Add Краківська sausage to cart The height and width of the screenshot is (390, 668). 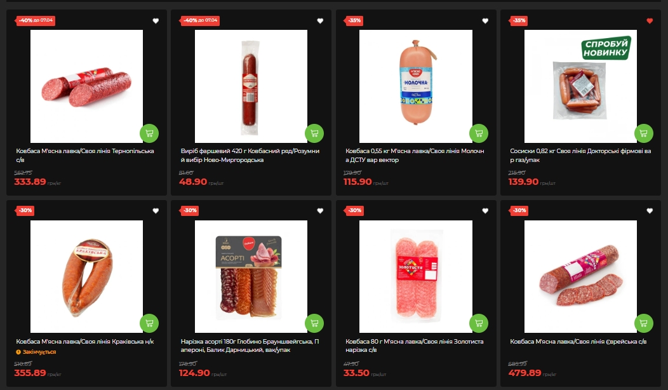149,323
